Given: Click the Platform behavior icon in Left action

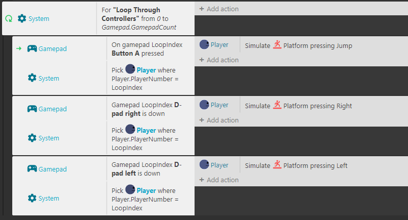Looking at the screenshot, I should point(277,165).
